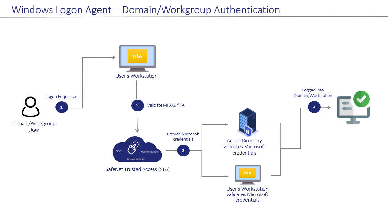
Task: Click the "Authentication" text in the cloud
Action: tap(149, 151)
